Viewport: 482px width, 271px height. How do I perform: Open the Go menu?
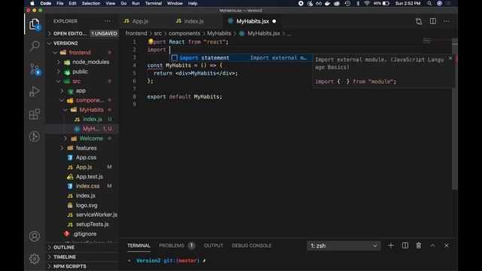point(124,3)
